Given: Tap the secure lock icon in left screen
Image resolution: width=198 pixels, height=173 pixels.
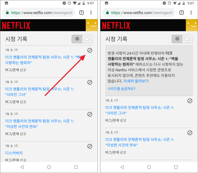Looking at the screenshot, I should click(7, 12).
